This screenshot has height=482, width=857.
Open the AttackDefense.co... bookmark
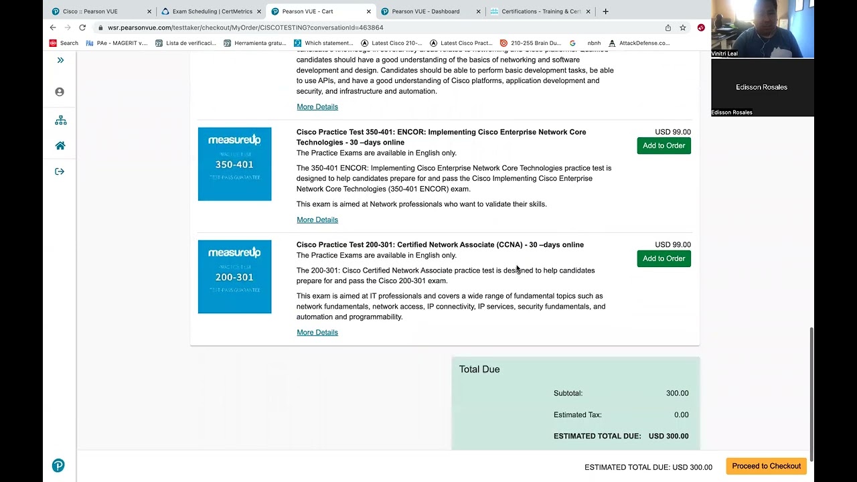pyautogui.click(x=639, y=43)
